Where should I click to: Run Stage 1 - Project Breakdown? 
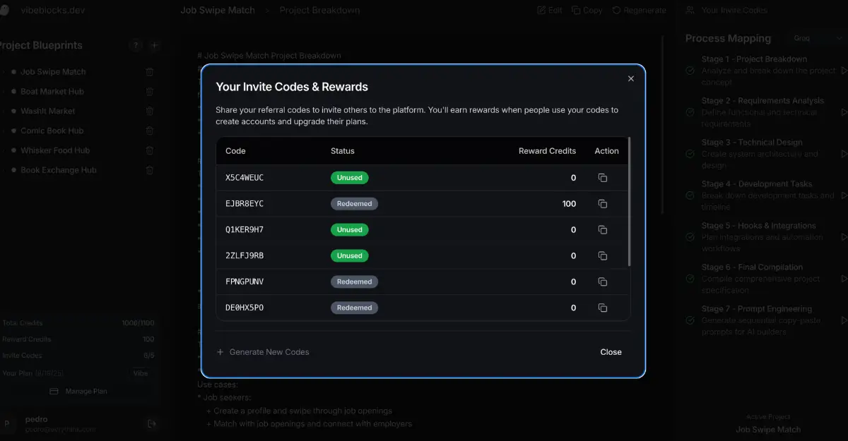tap(843, 71)
